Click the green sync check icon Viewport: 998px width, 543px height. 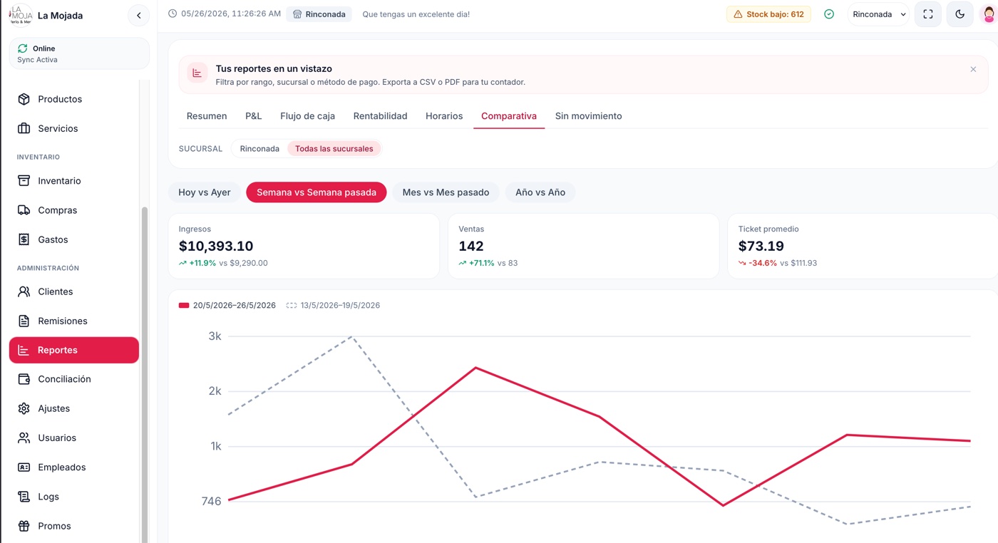pyautogui.click(x=829, y=14)
